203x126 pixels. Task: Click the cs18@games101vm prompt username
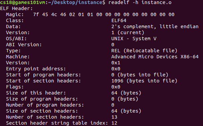(x=23, y=2)
